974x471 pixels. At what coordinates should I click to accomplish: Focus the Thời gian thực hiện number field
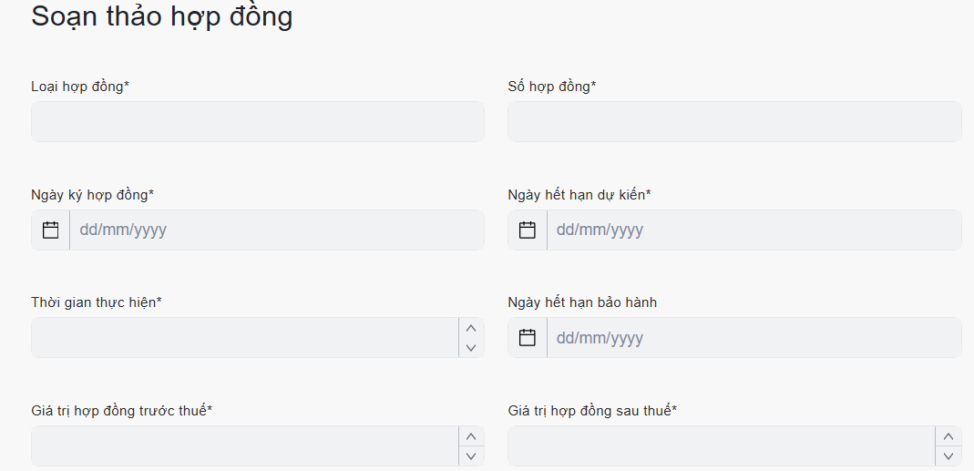[x=244, y=338]
